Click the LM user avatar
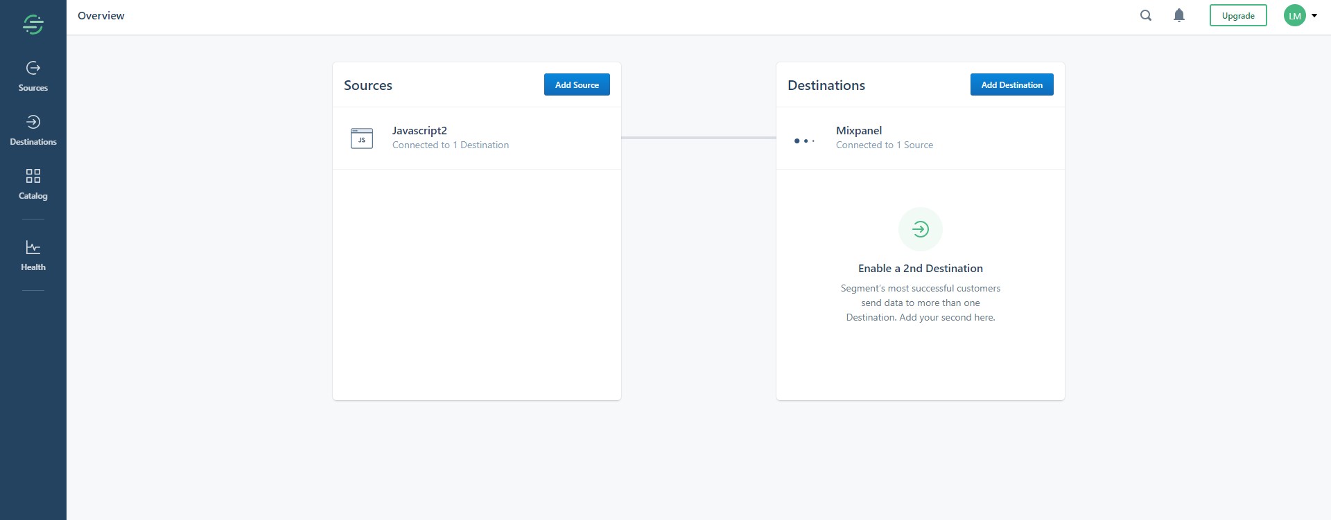 pyautogui.click(x=1294, y=15)
